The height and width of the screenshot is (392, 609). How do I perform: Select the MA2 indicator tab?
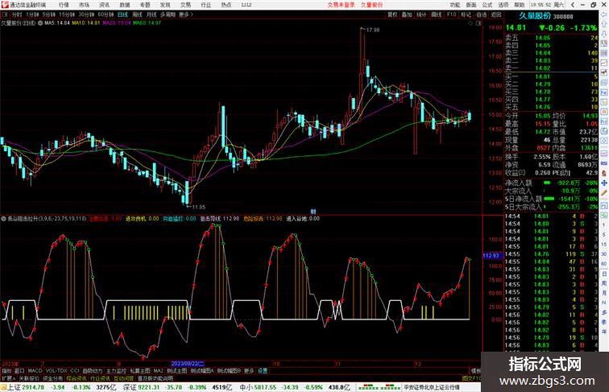coord(158,371)
